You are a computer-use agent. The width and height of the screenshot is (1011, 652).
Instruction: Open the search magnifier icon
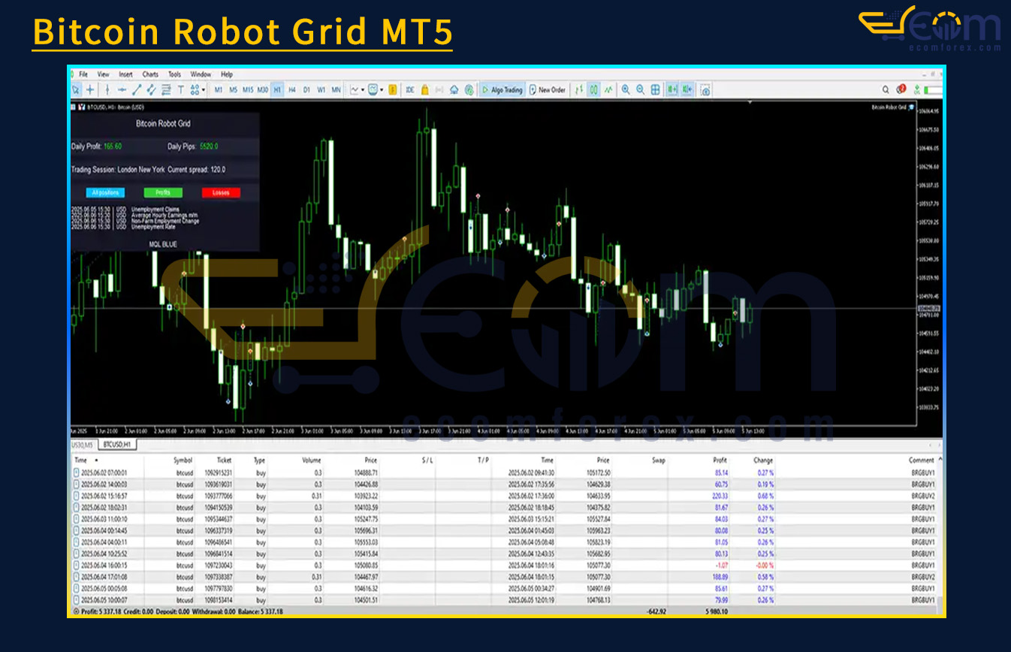coord(886,90)
